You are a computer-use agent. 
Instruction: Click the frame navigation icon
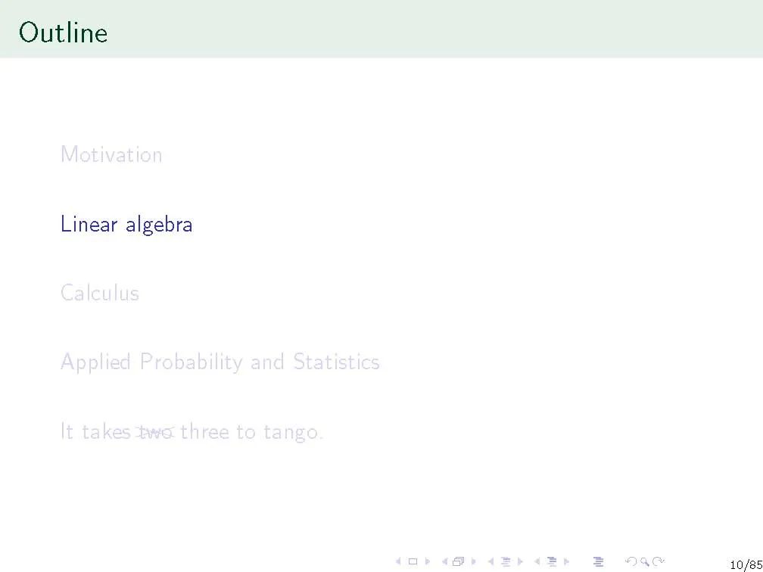pos(459,562)
